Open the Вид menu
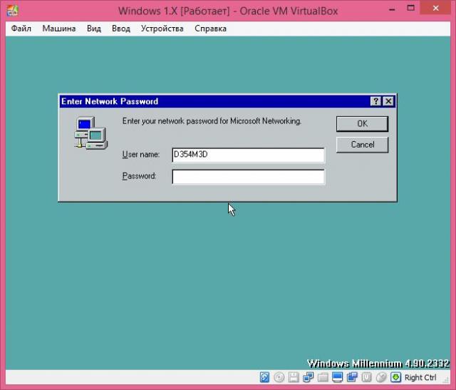The height and width of the screenshot is (390, 456). point(94,29)
